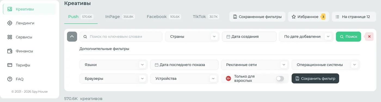
Task: Open Избранное favorites list
Action: tap(309, 17)
